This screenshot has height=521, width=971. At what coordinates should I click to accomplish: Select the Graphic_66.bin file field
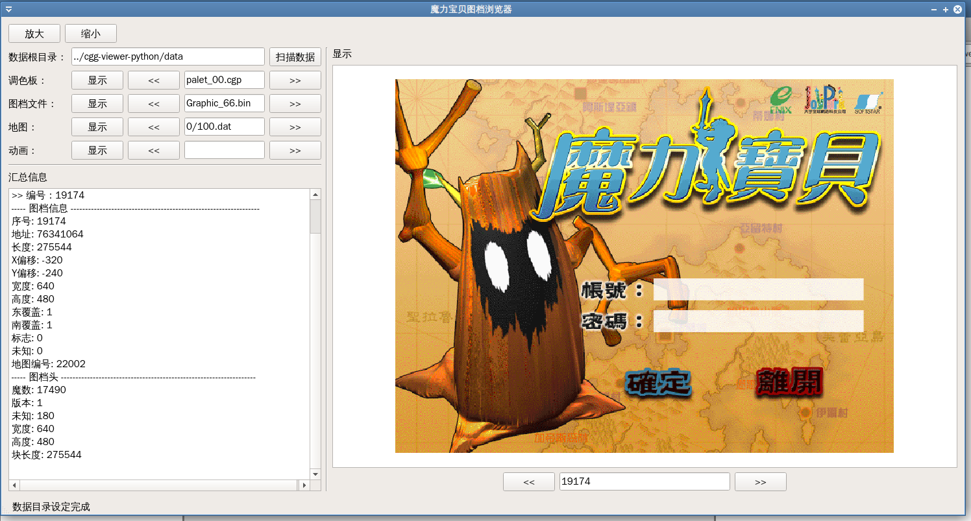[x=225, y=104]
